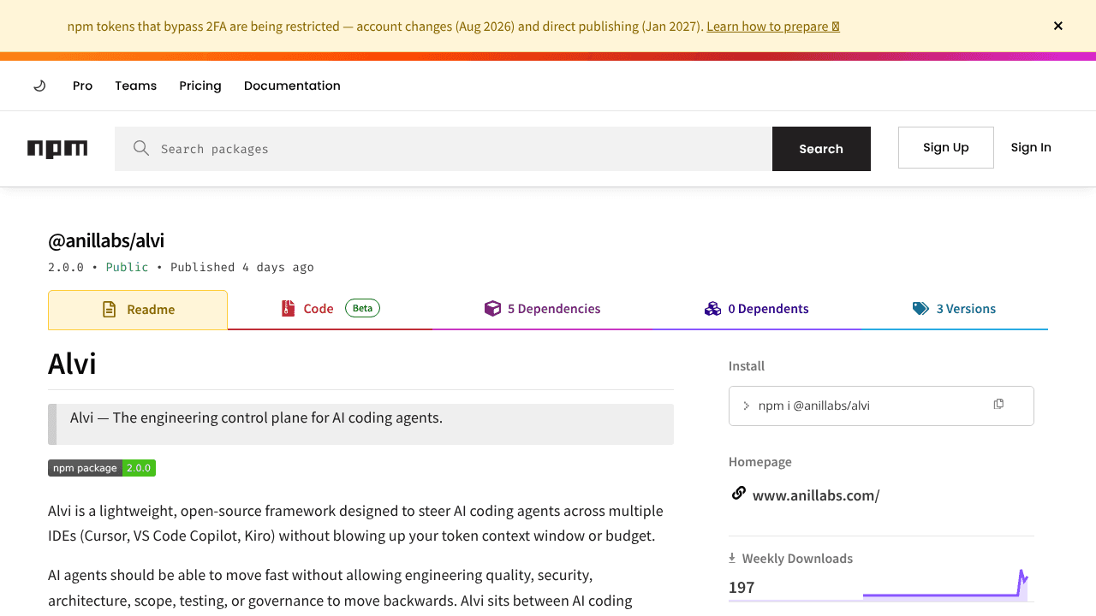This screenshot has height=616, width=1096.
Task: Click the Alvi readme heading
Action: 72,364
